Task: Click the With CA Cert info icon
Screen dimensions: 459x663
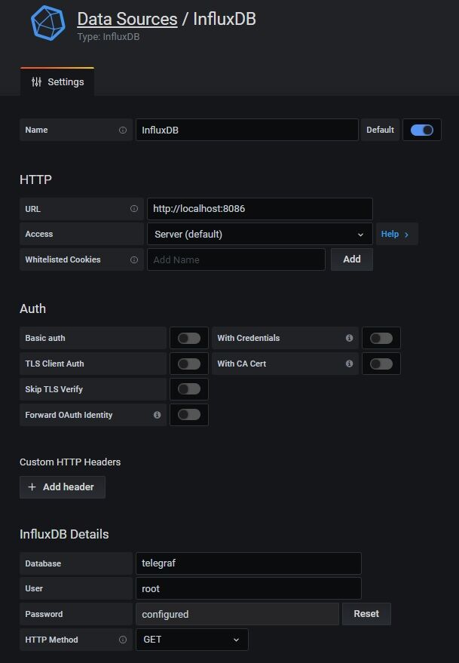Action: click(349, 364)
